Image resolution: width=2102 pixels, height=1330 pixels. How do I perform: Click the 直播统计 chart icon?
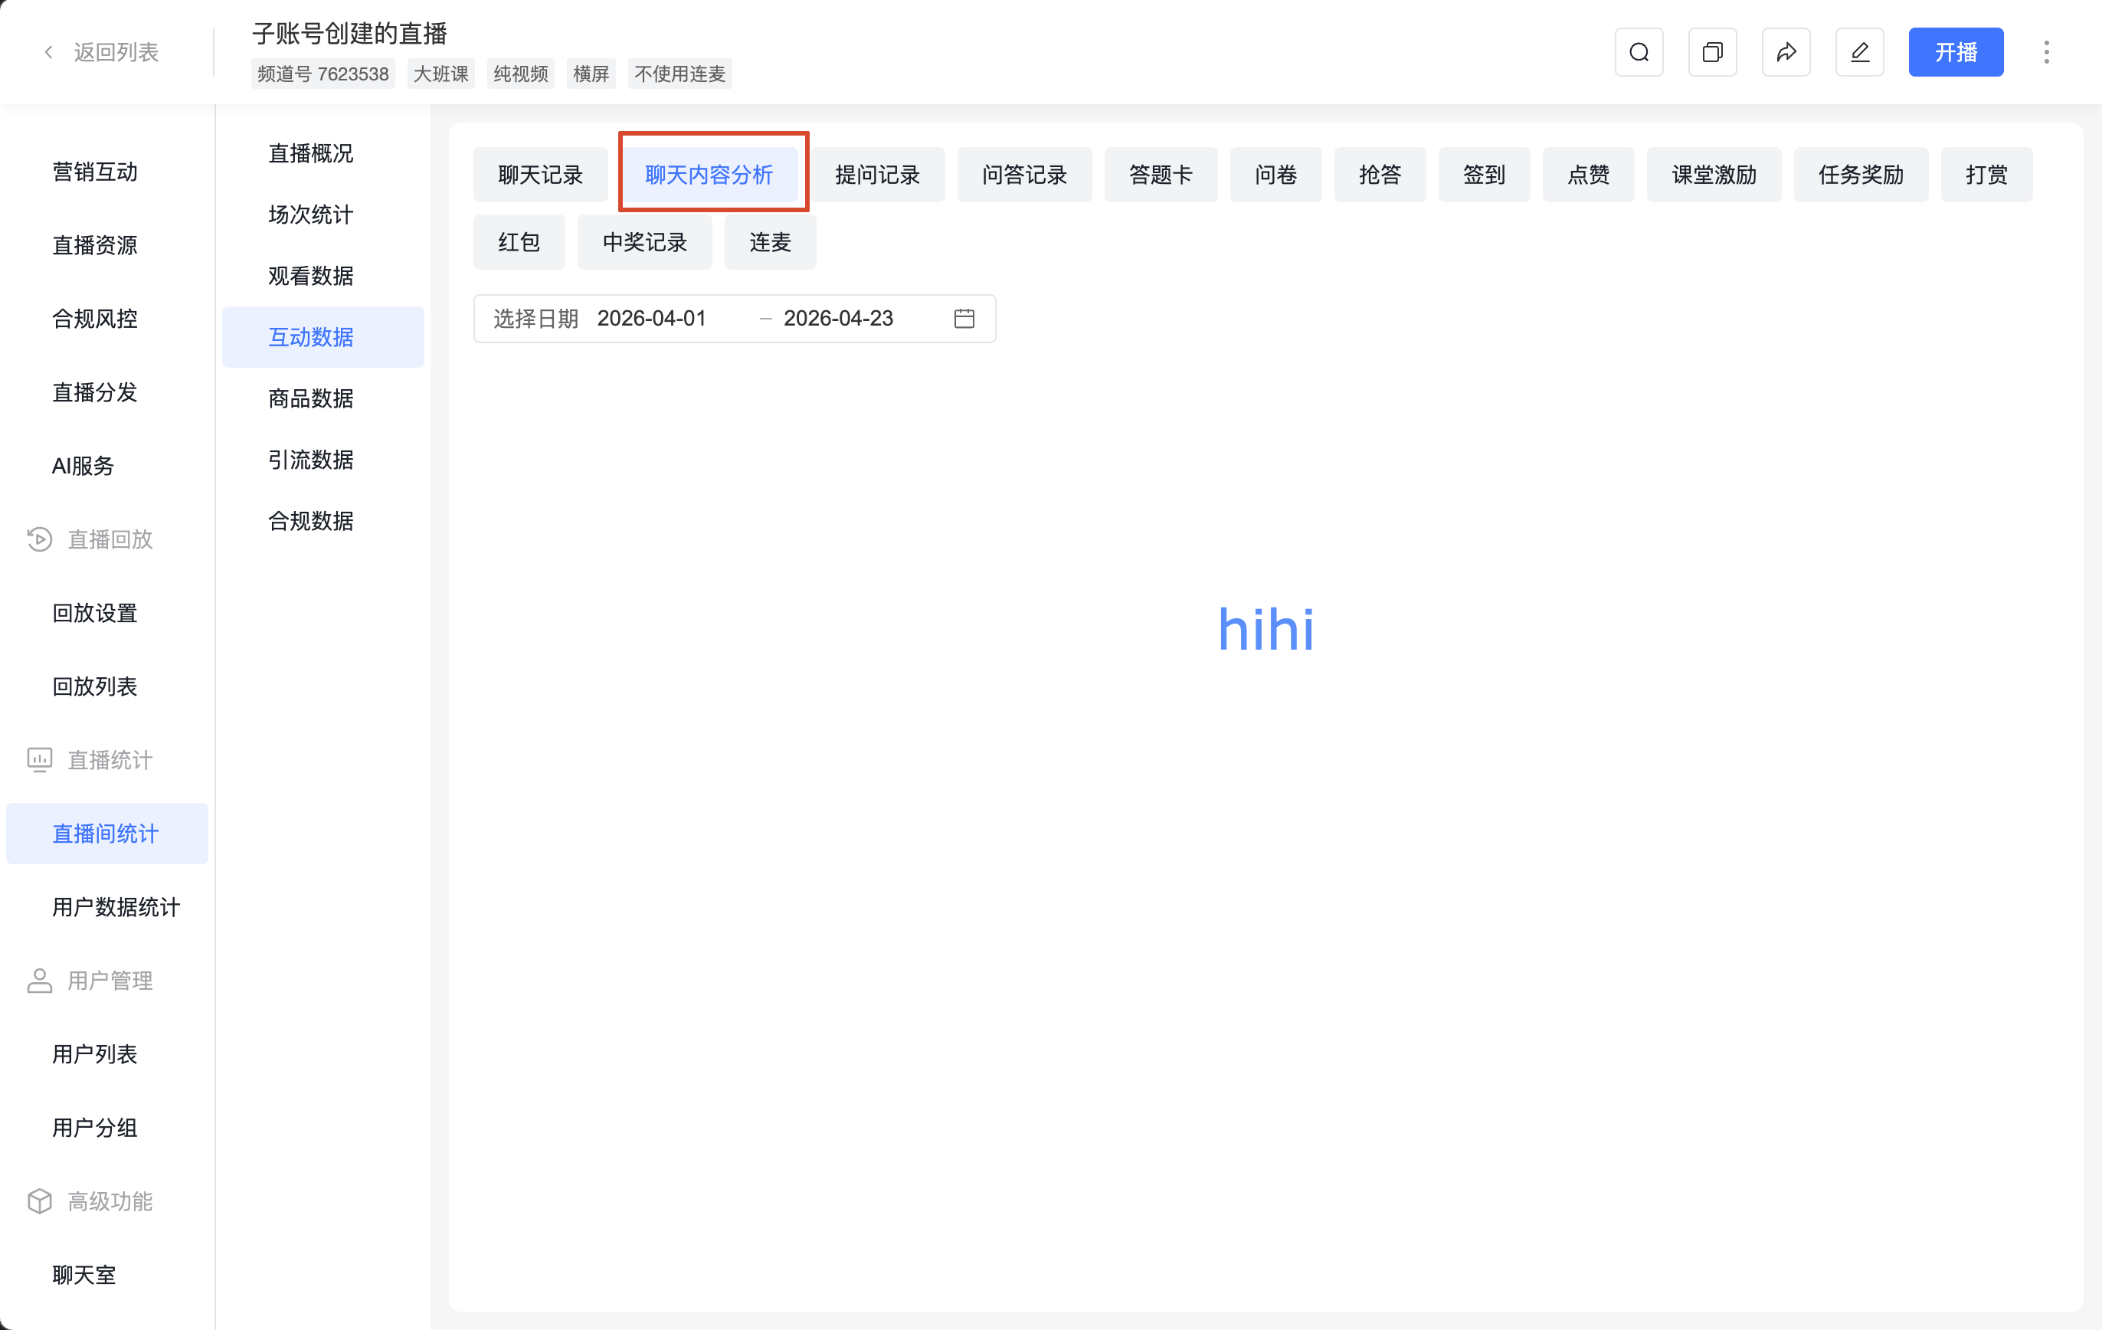[39, 760]
